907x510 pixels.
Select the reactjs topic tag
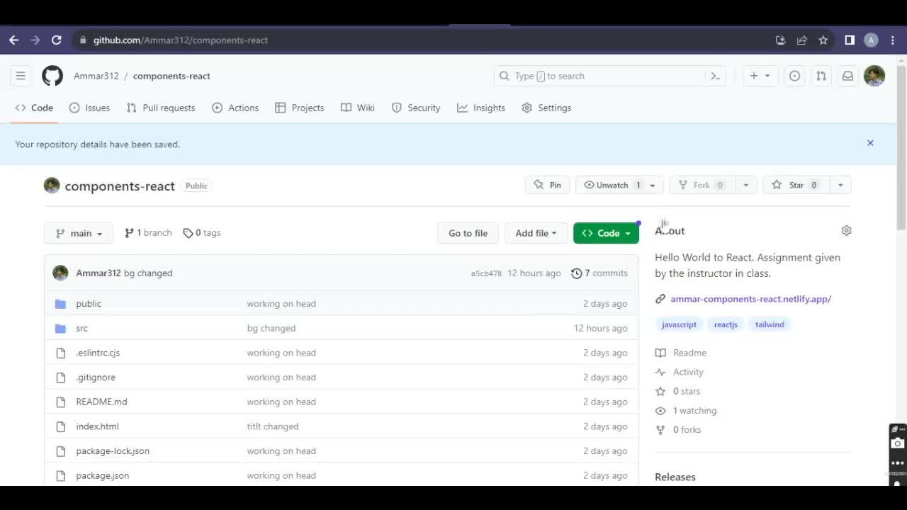[x=726, y=324]
